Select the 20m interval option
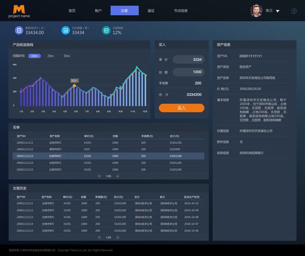305x256 pixels. pyautogui.click(x=50, y=56)
